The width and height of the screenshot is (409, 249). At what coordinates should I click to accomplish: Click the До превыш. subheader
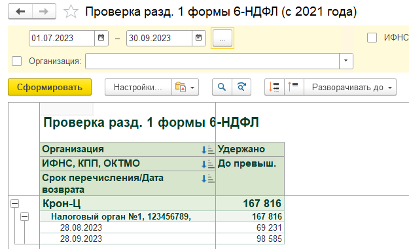point(250,176)
